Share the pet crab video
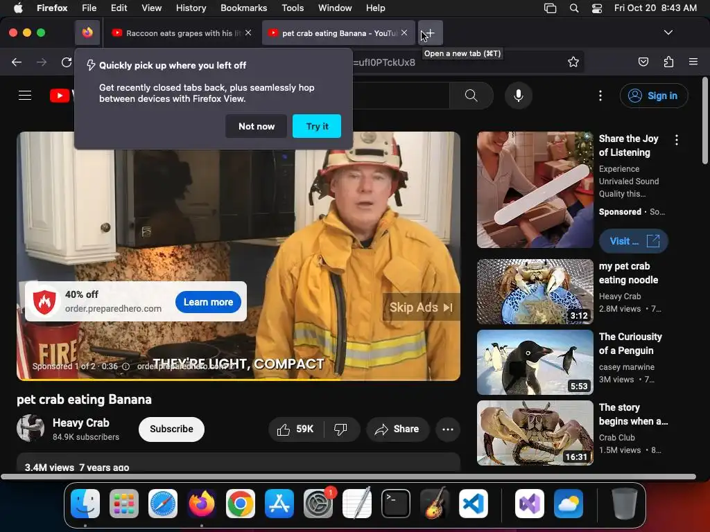This screenshot has width=710, height=532. pos(397,429)
